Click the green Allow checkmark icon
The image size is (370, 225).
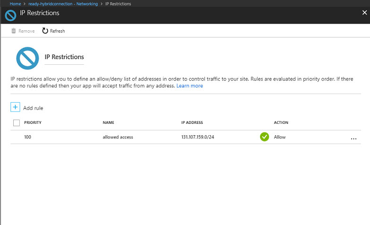coord(264,137)
